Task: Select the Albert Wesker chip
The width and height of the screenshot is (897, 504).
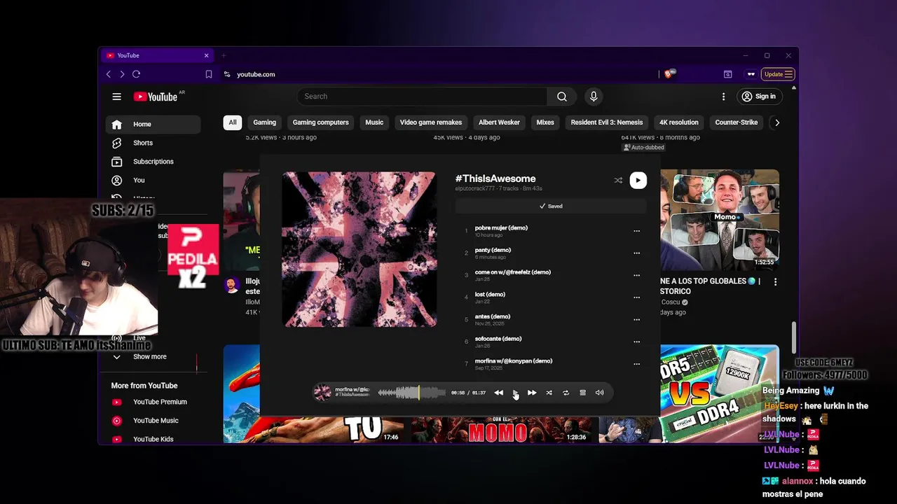Action: click(499, 122)
